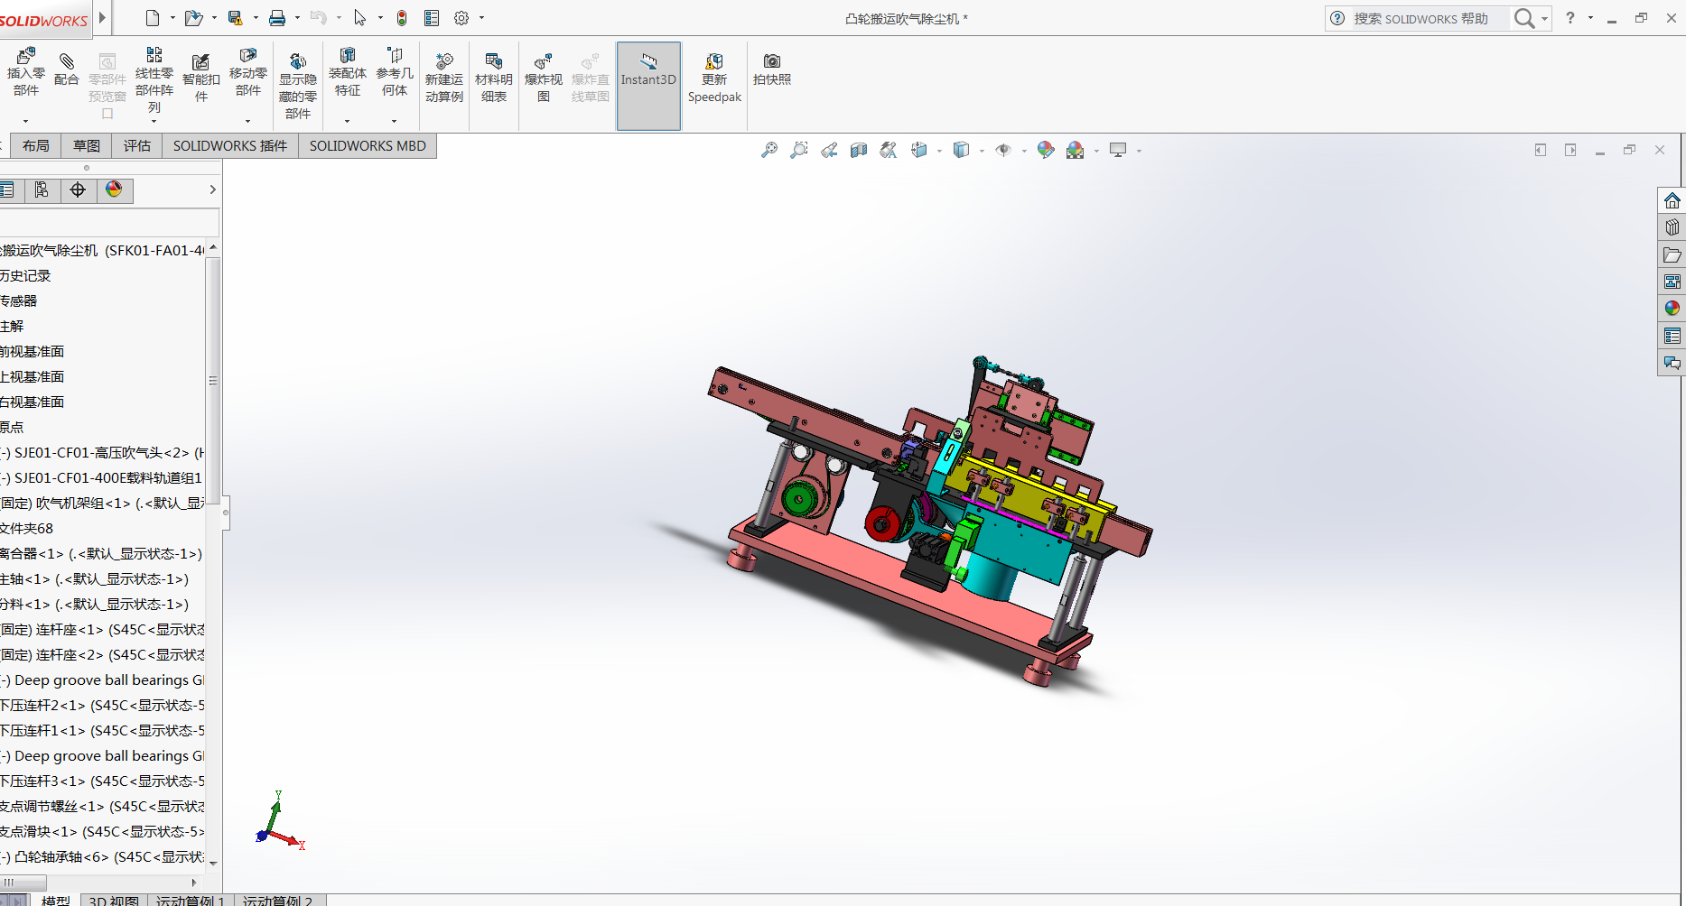Viewport: 1686px width, 906px height.
Task: Open View Palette icon in task pane
Action: pos(1672,282)
